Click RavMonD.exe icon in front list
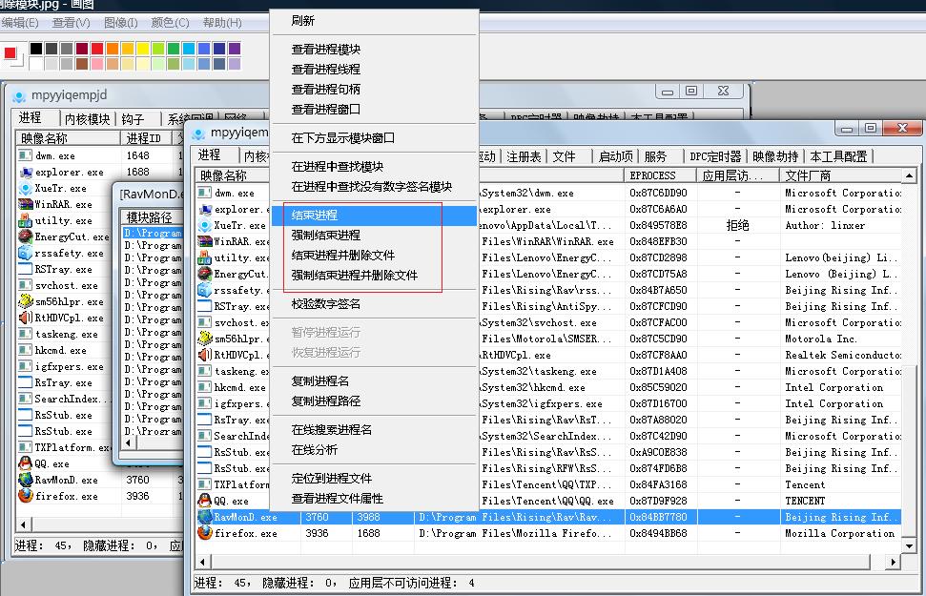Image resolution: width=926 pixels, height=596 pixels. [x=205, y=516]
